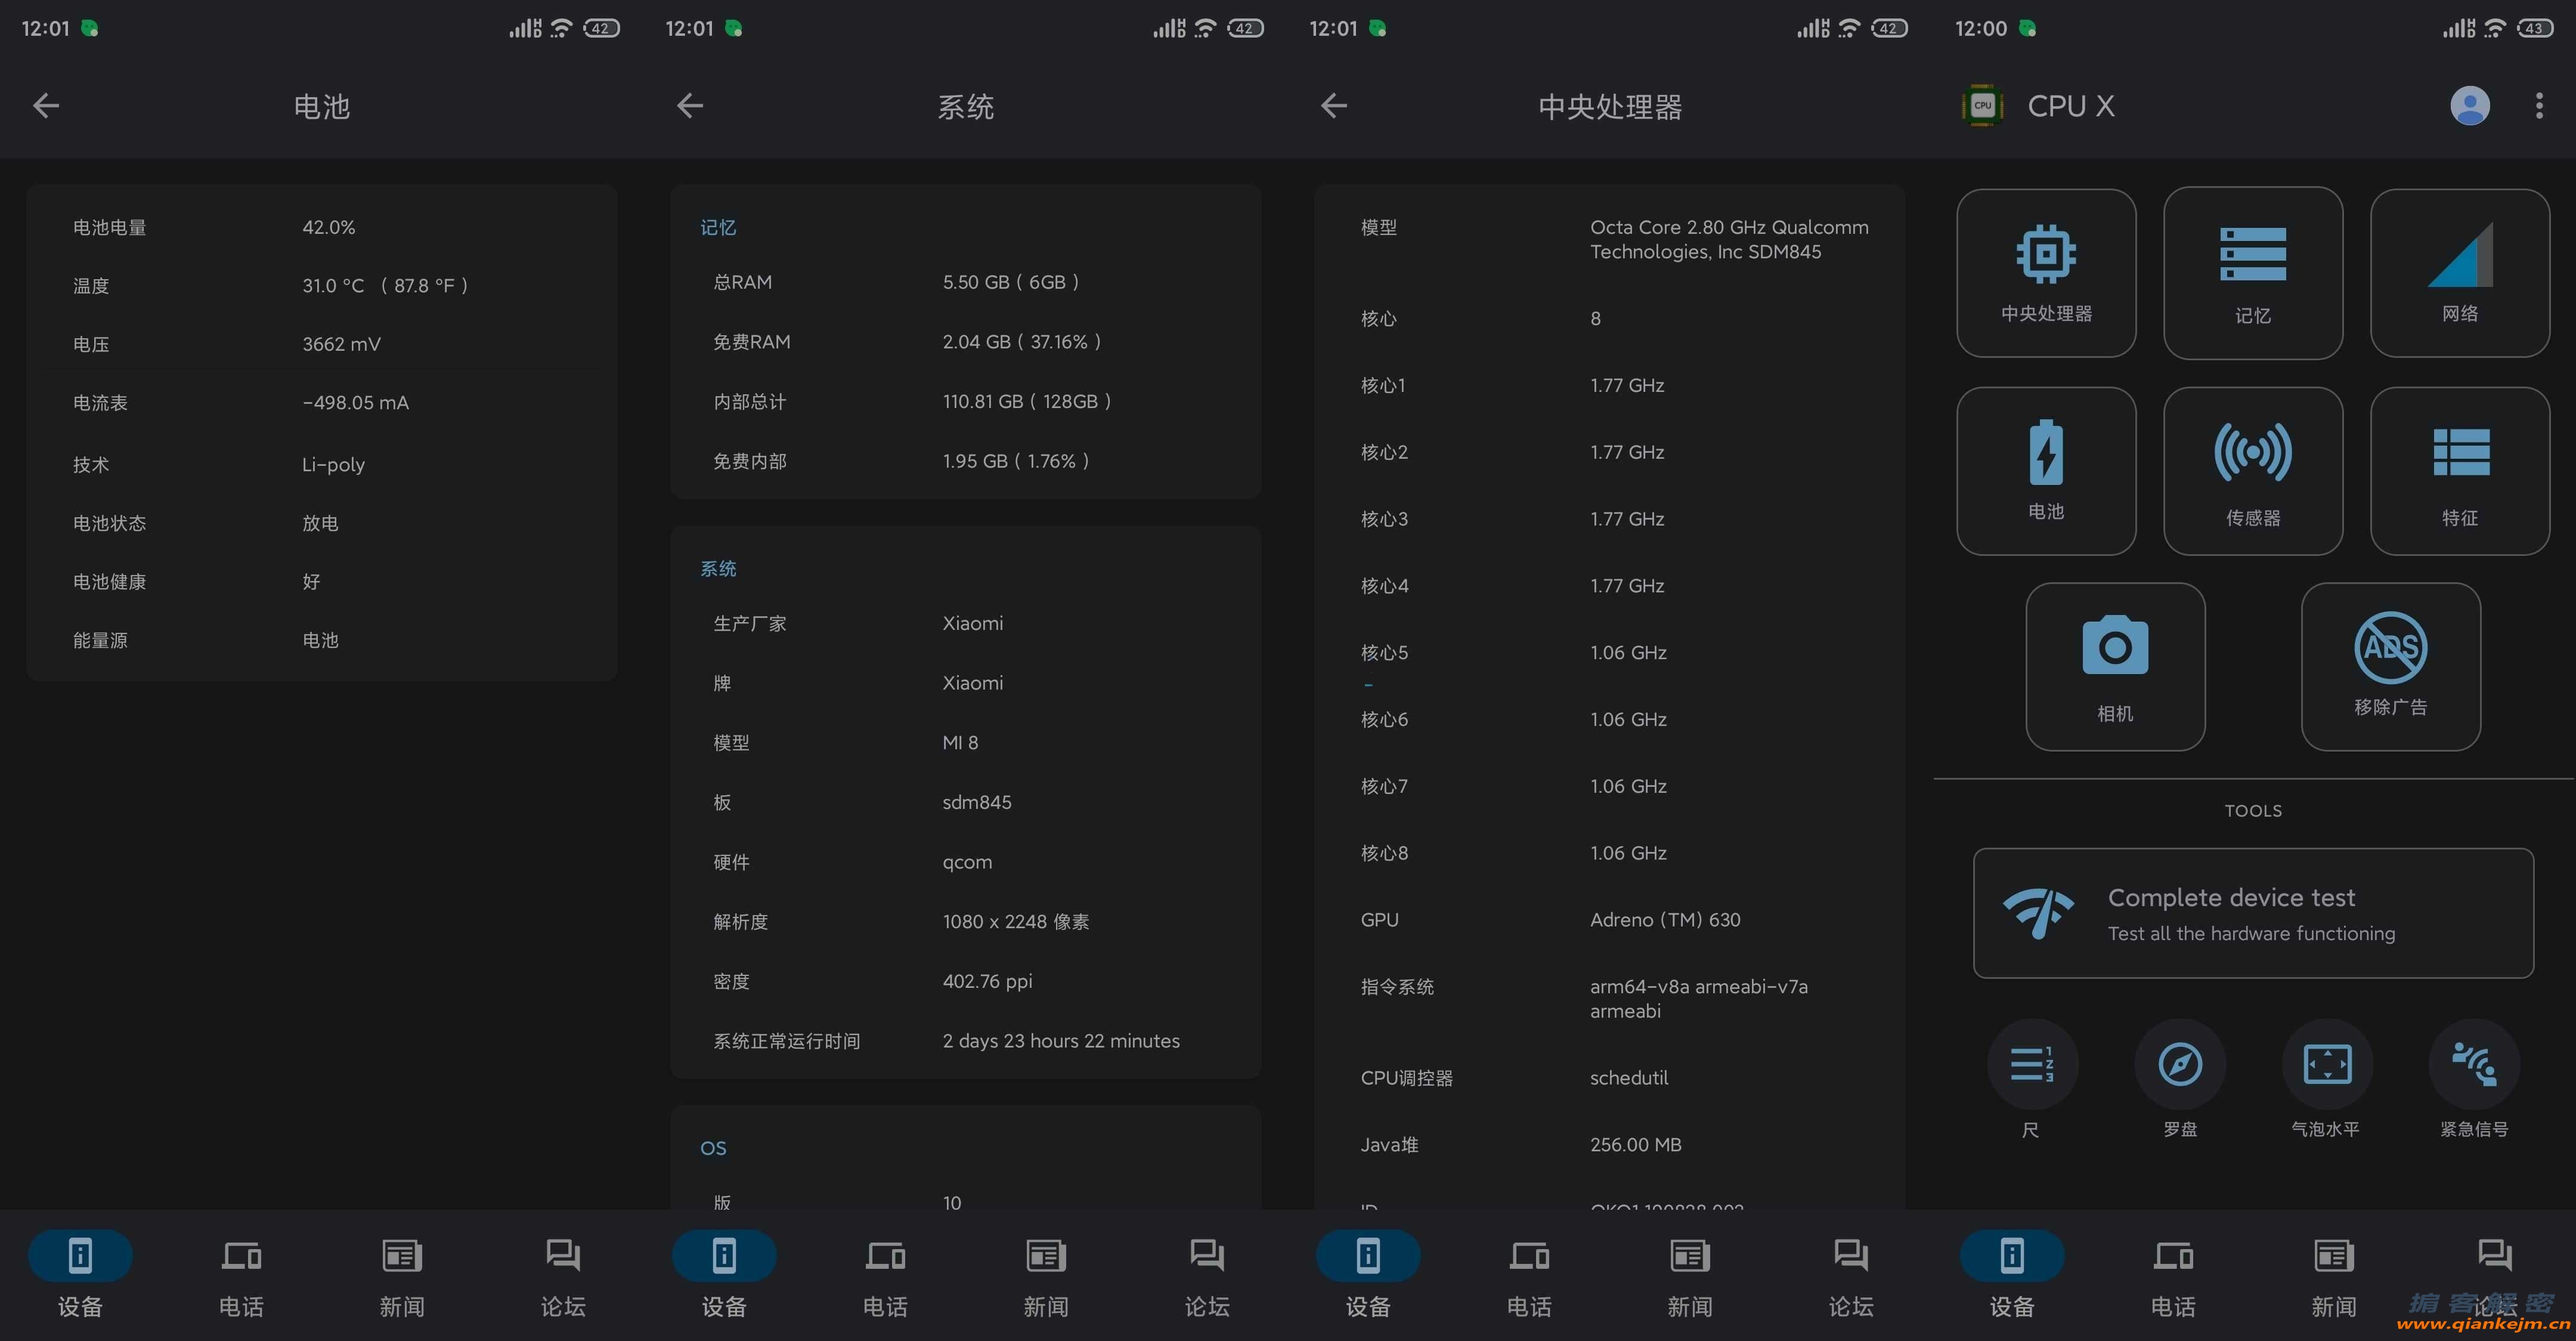Select 设备 tab on the 电池 screen

point(80,1277)
